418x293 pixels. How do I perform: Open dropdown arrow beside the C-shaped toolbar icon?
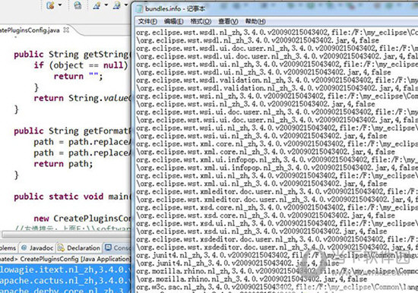60,5
